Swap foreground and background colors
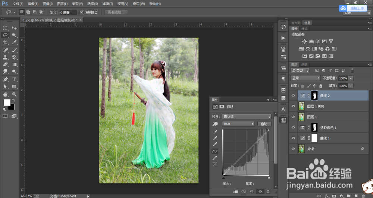The image size is (373, 198). (x=14, y=100)
